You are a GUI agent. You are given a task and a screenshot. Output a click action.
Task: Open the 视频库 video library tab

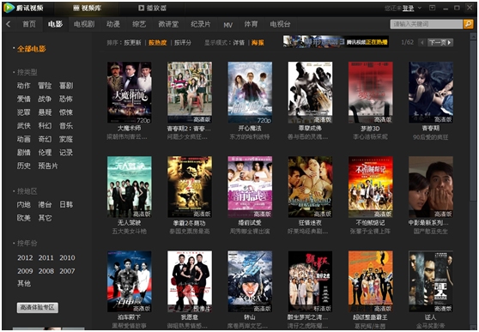[87, 8]
